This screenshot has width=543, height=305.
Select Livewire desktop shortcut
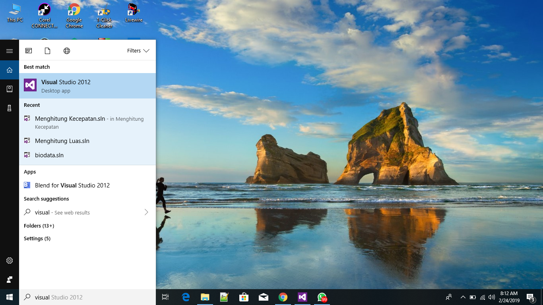coord(134,13)
